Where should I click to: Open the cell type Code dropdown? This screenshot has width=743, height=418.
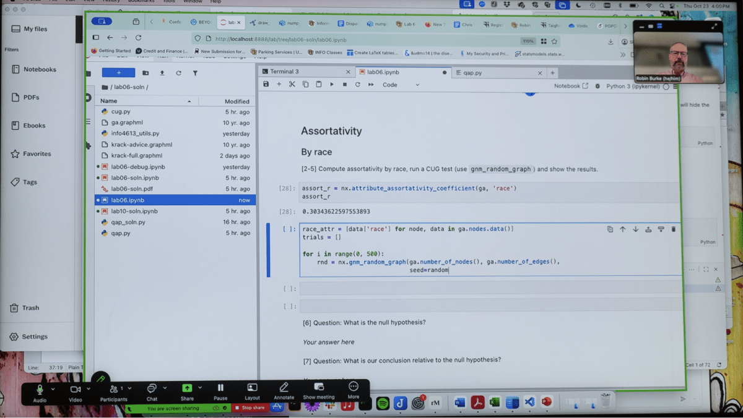pos(401,85)
